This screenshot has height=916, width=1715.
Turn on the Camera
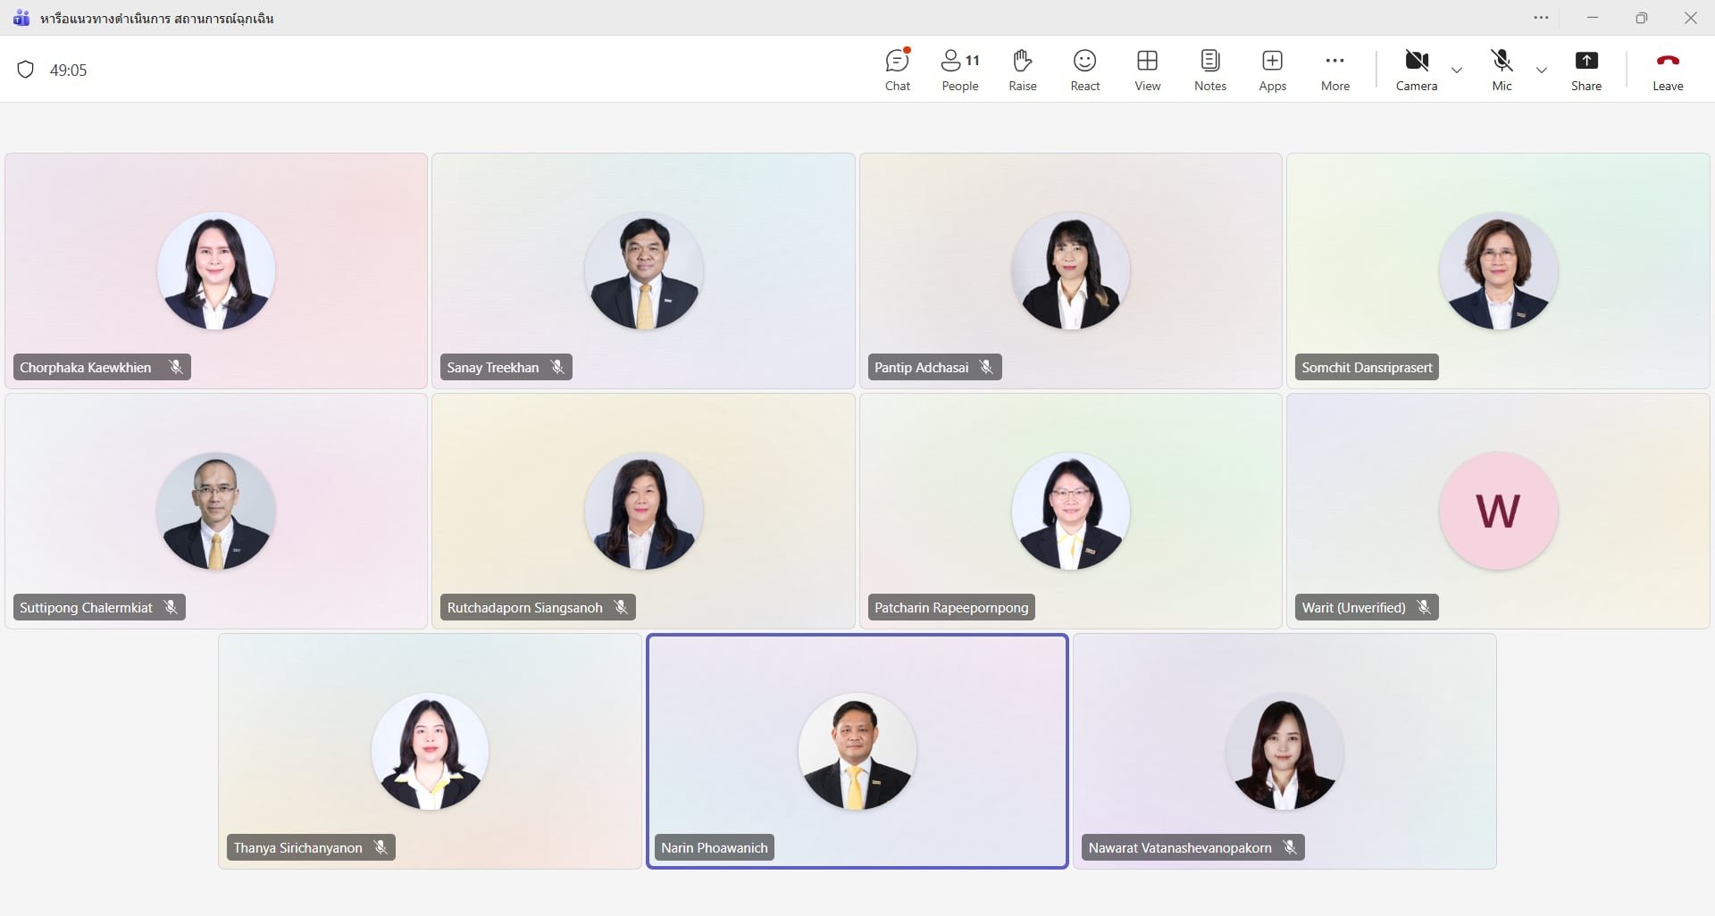point(1416,70)
